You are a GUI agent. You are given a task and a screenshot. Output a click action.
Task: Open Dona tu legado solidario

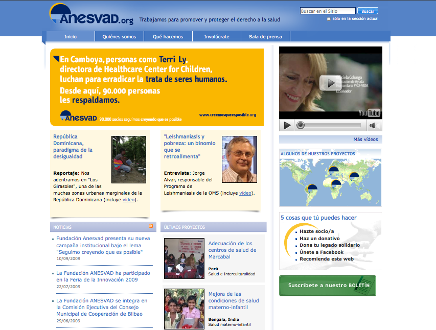[330, 245]
